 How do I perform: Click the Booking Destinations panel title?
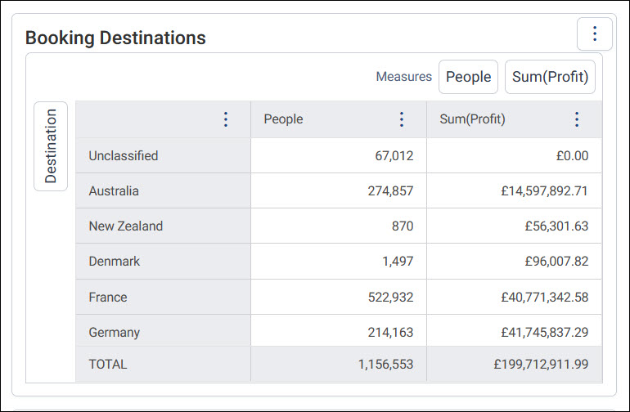point(115,38)
